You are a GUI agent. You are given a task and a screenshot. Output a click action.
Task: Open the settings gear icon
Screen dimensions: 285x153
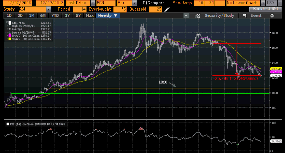click(x=272, y=16)
